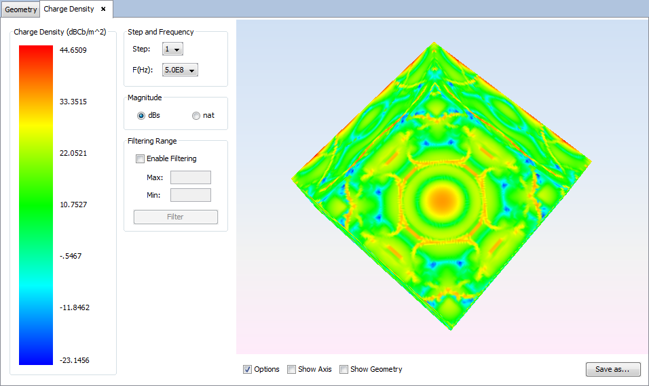Click the red top of the color scale
This screenshot has width=649, height=386.
pos(35,53)
